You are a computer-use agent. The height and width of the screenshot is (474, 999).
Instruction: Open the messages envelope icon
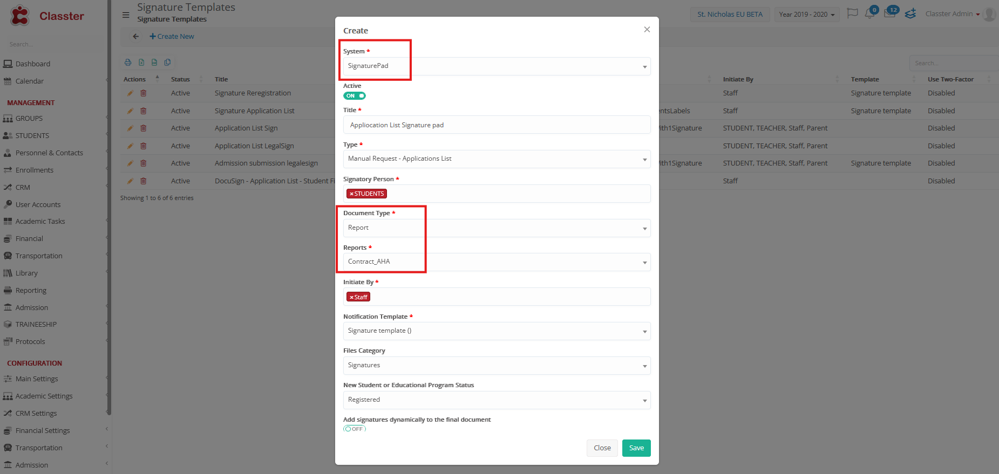[889, 14]
